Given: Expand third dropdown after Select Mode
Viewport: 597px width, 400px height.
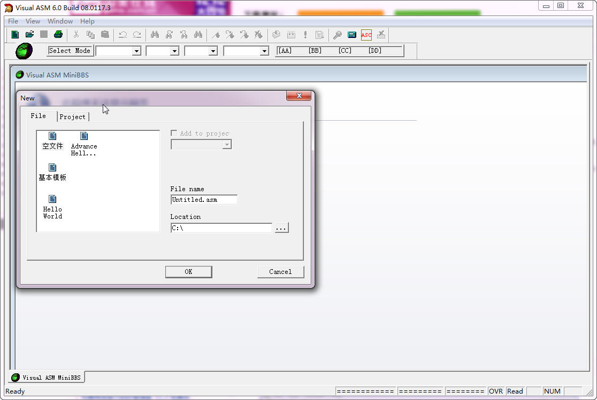Looking at the screenshot, I should 213,51.
